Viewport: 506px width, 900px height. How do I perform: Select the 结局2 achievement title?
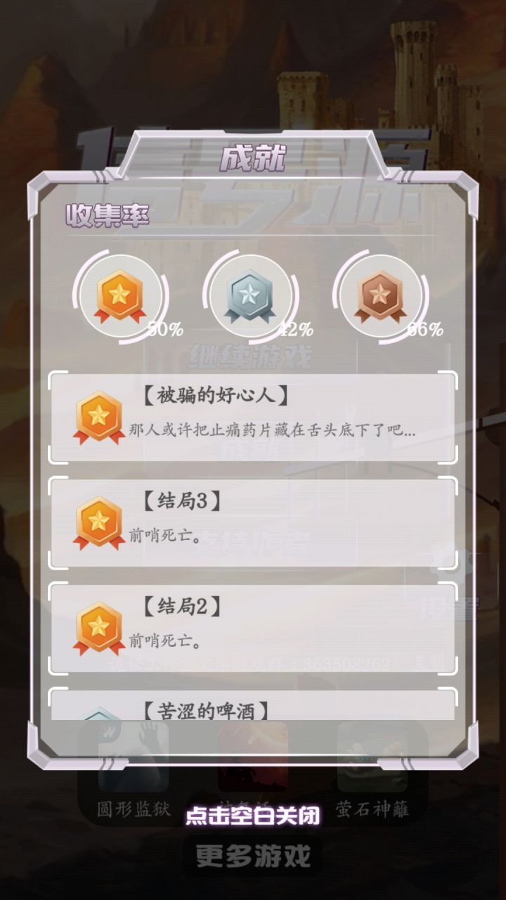click(181, 606)
